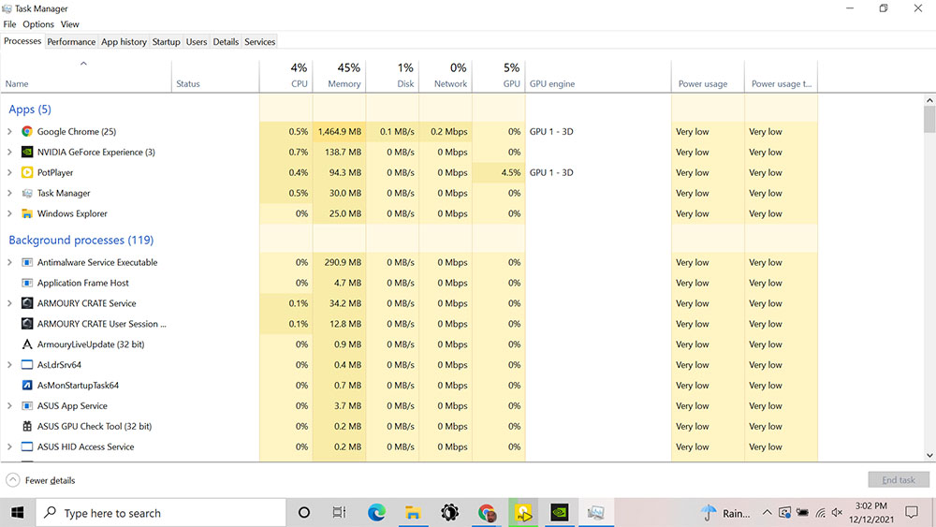This screenshot has width=936, height=527.
Task: Click the taskbar search box
Action: (161, 513)
